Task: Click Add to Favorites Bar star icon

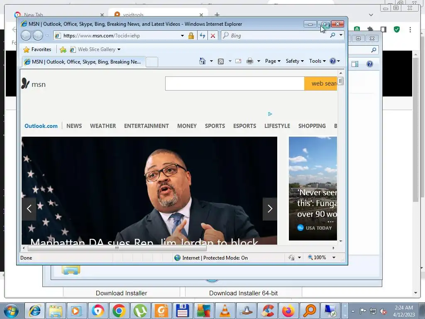Action: point(63,49)
